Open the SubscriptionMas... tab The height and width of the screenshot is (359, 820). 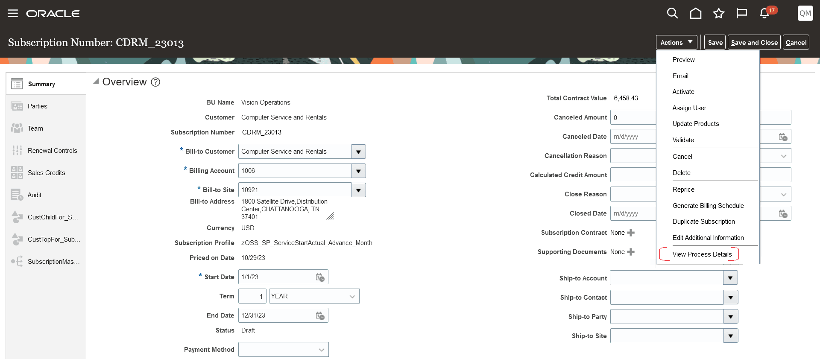46,261
